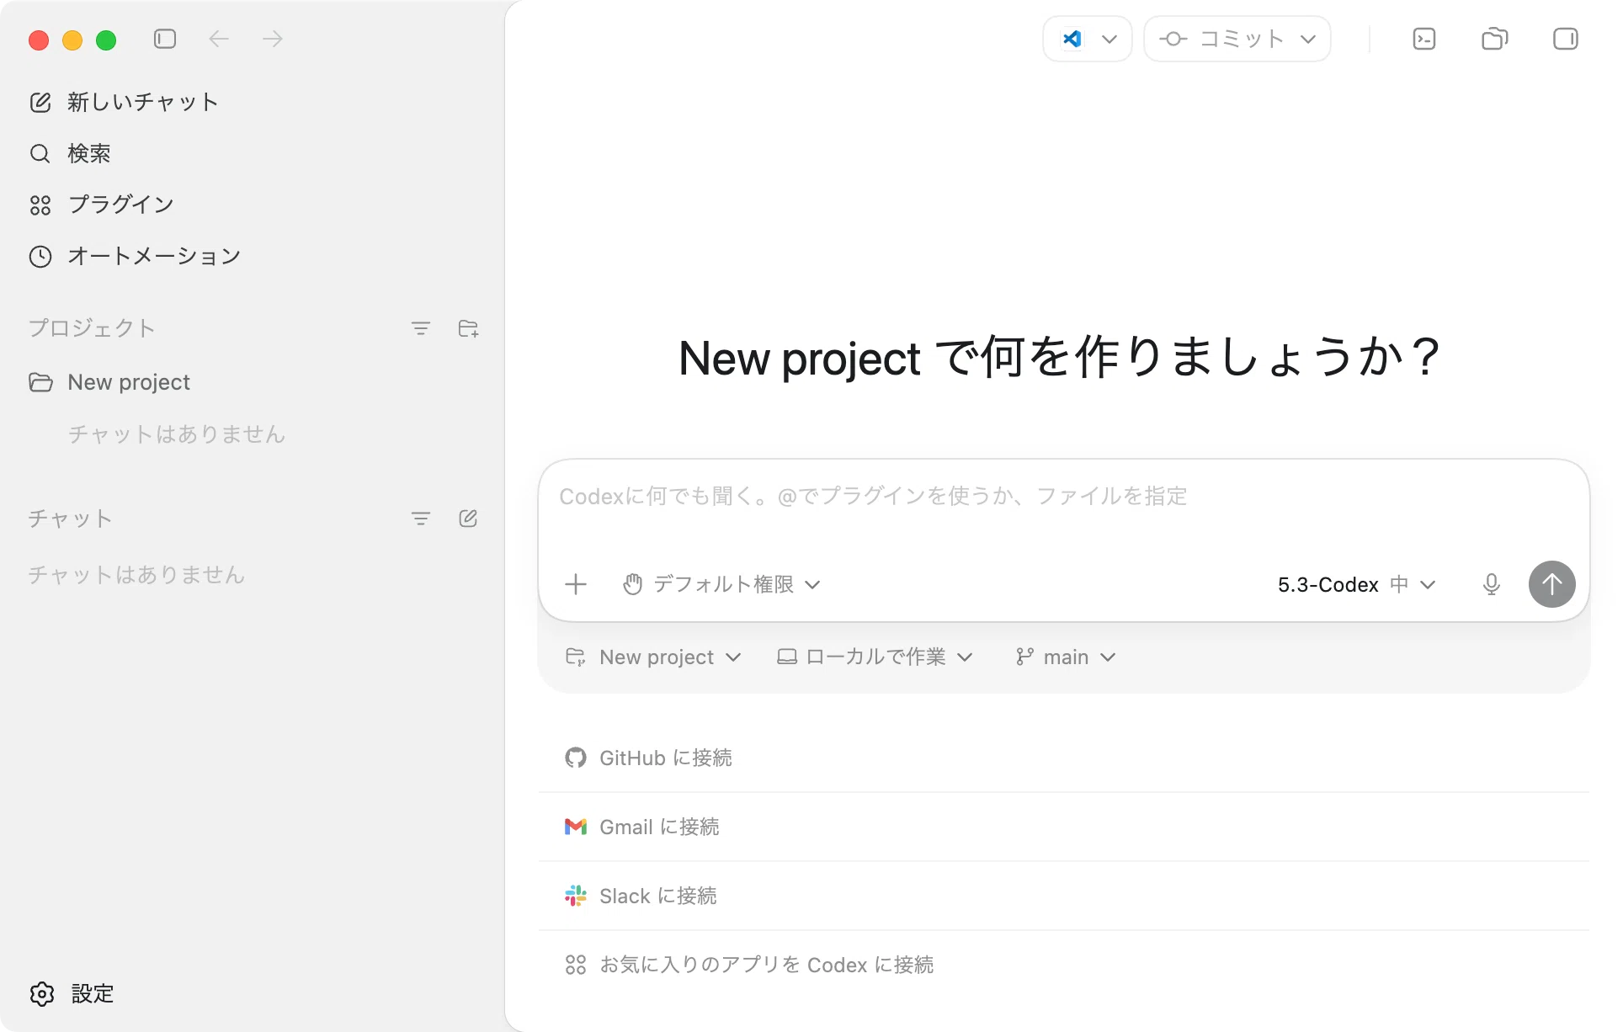Open the コミット dropdown
Viewport: 1623px width, 1032px height.
point(1237,39)
